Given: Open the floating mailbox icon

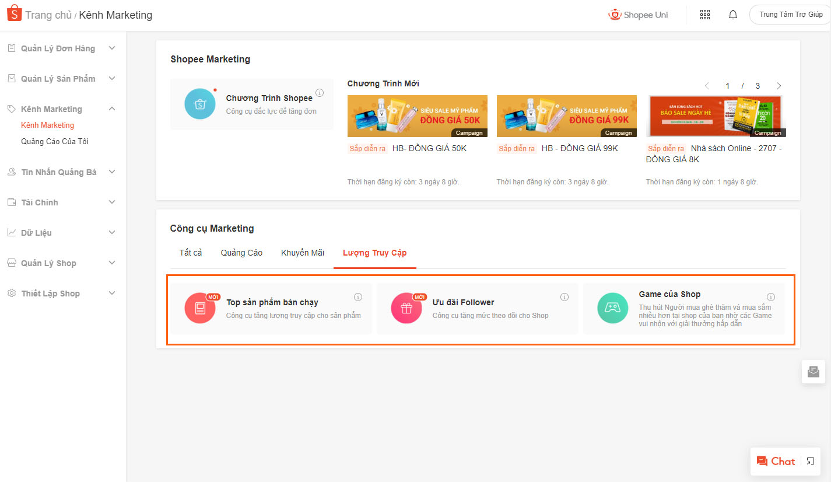Looking at the screenshot, I should pyautogui.click(x=814, y=372).
